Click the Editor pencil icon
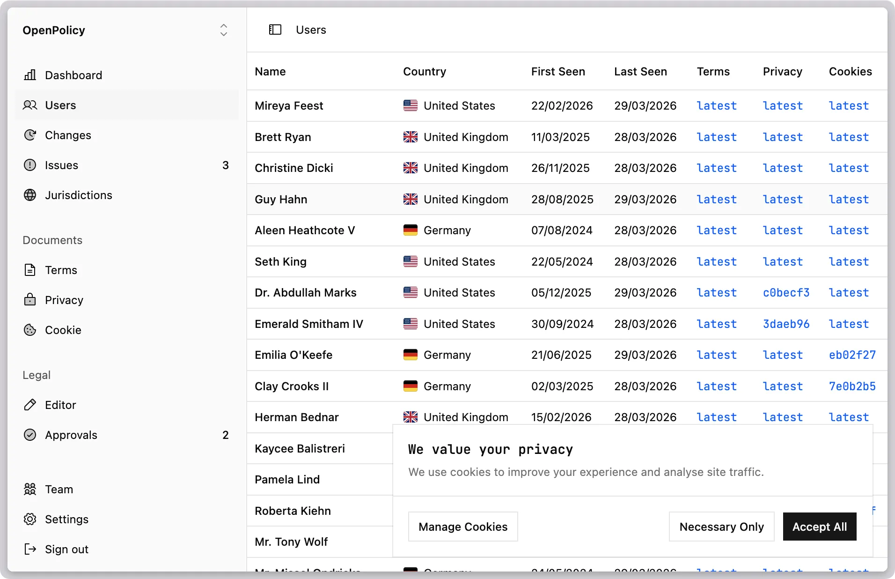 tap(30, 405)
